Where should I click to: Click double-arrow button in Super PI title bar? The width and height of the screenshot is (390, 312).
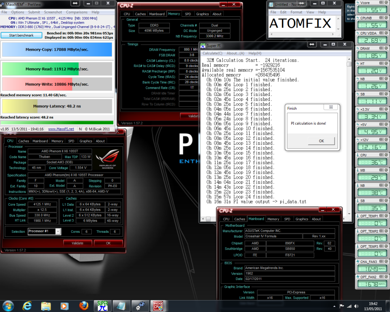[312, 44]
